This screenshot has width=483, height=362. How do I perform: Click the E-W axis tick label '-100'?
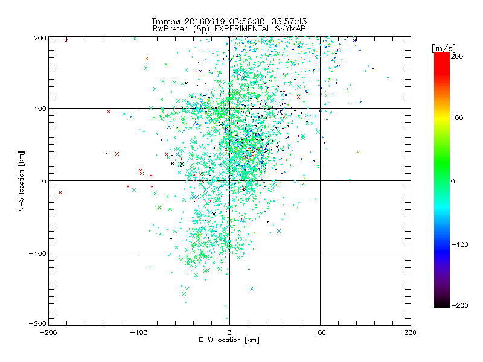(139, 333)
